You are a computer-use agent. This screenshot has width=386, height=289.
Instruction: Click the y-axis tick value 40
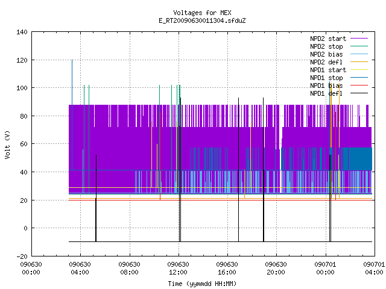coord(24,172)
